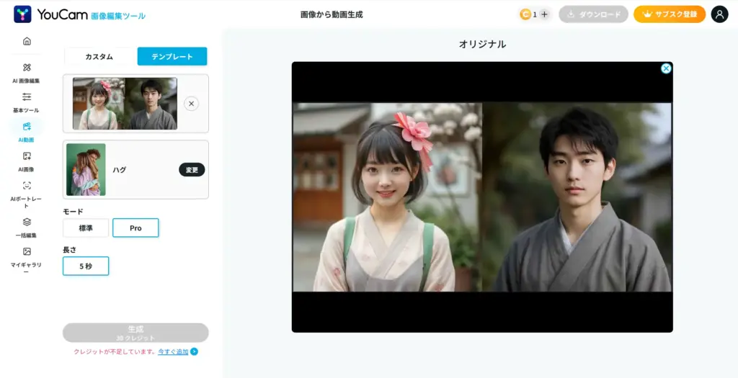Click the クレジットが不足しています warning text
This screenshot has width=738, height=378.
click(x=115, y=351)
